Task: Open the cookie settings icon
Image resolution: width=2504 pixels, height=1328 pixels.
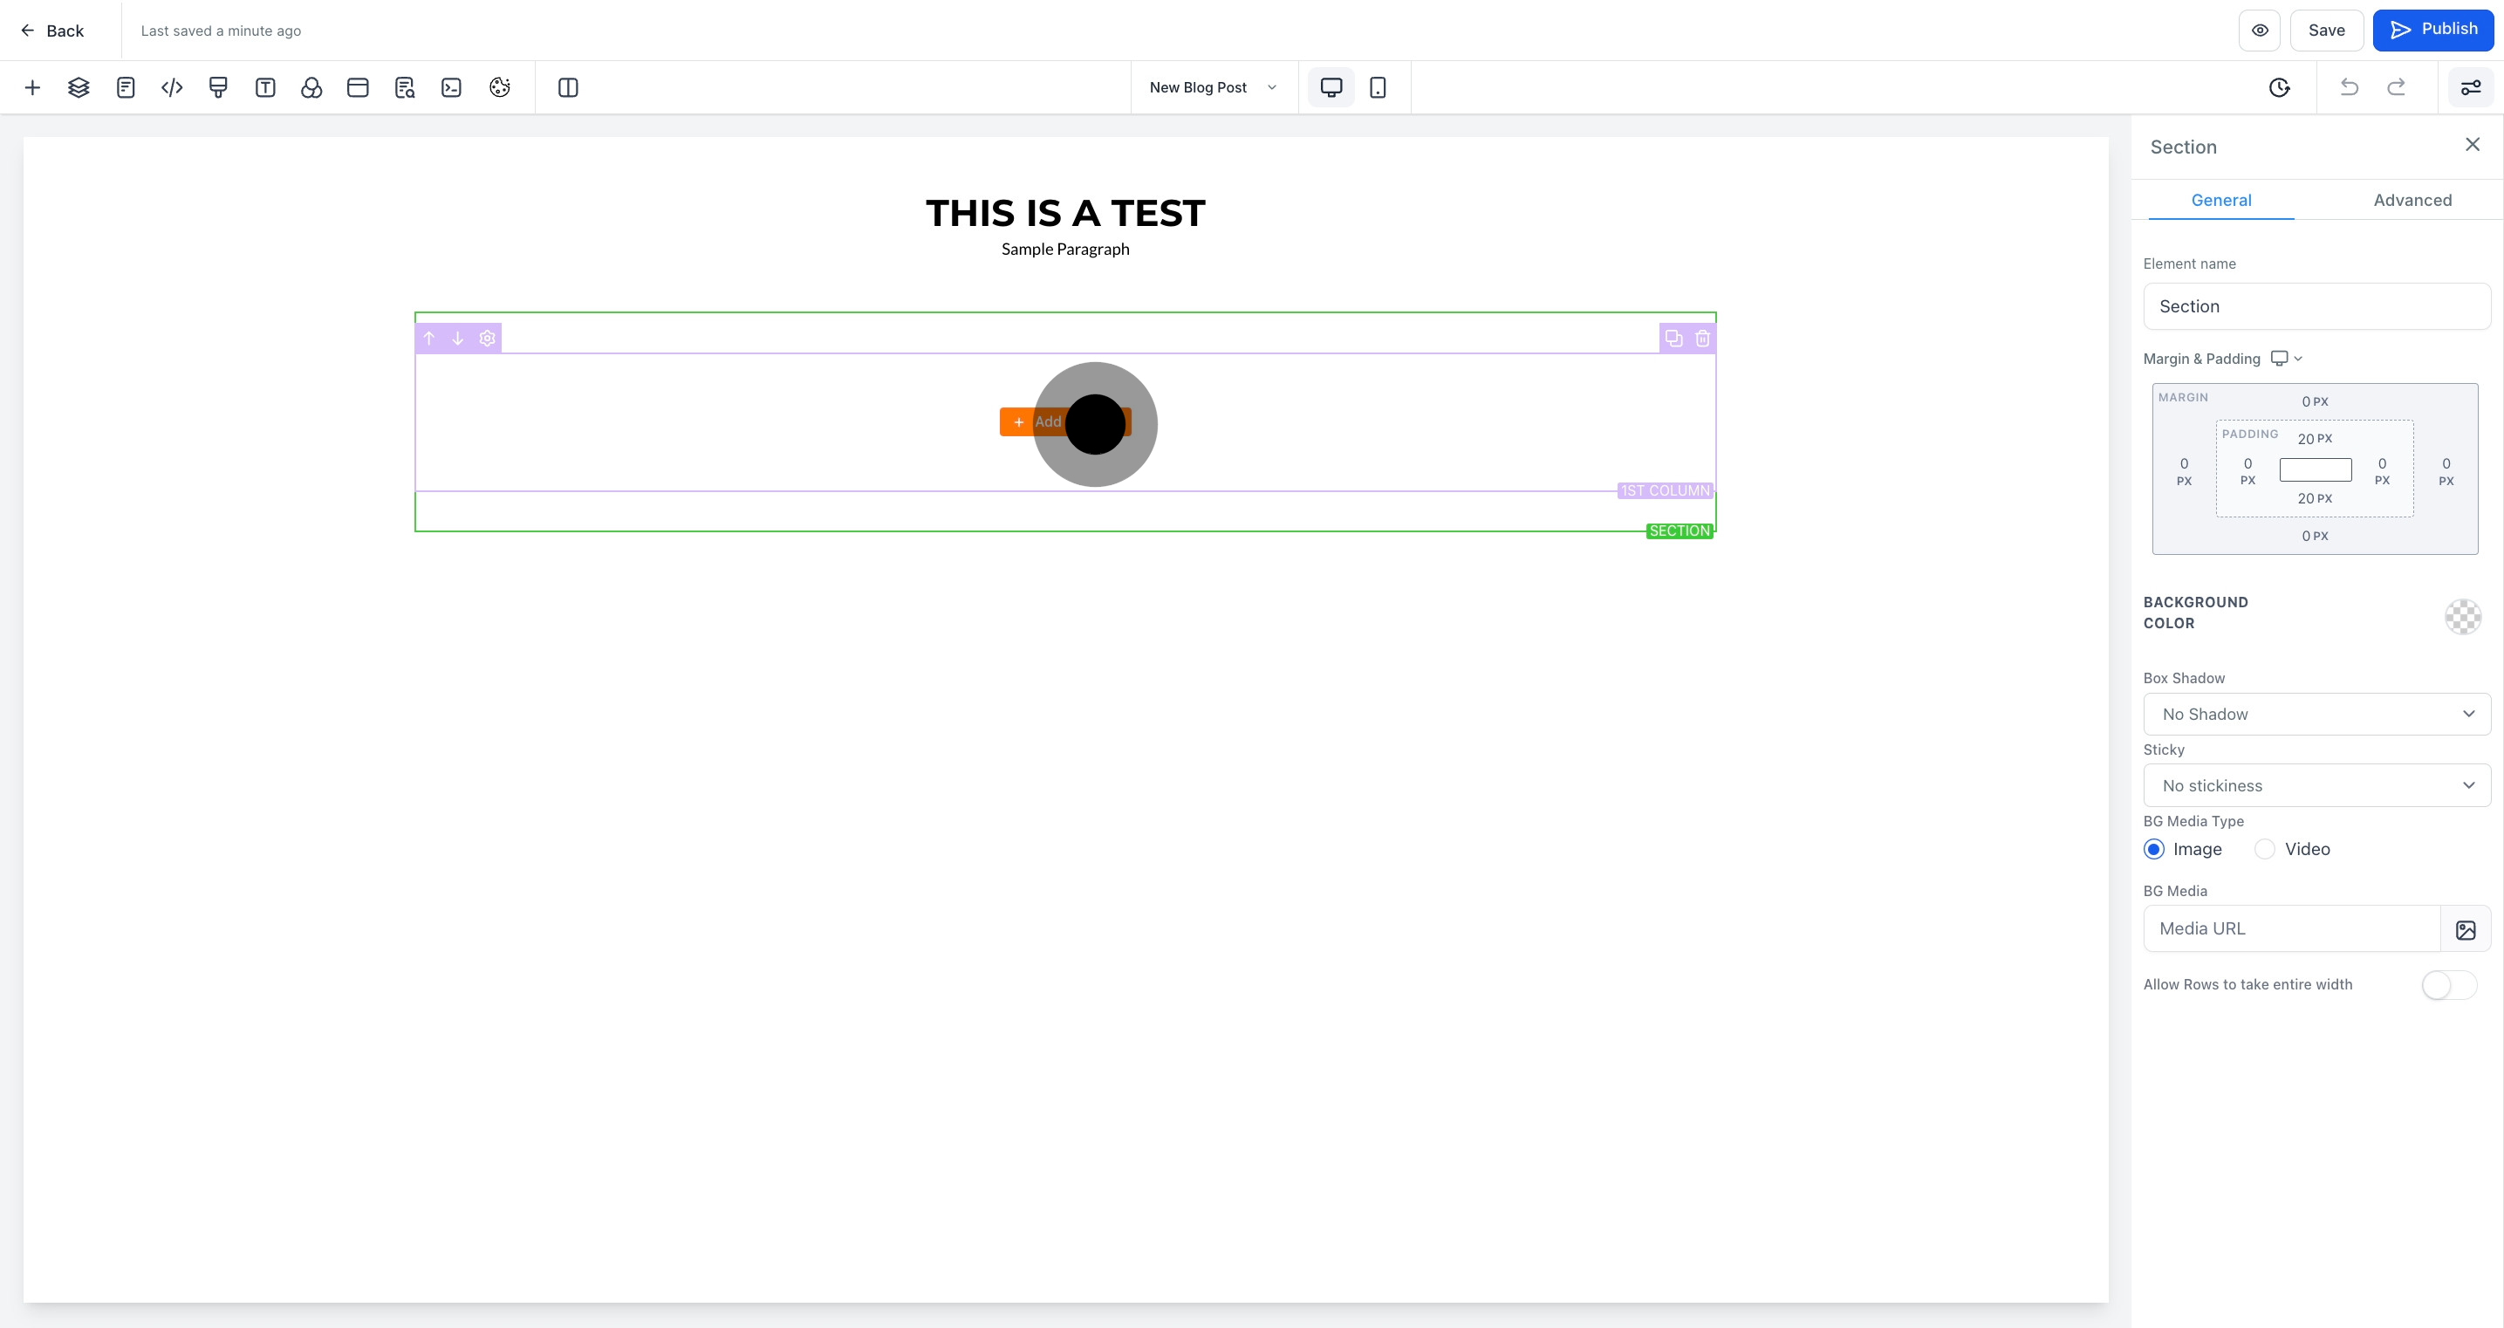Action: click(x=499, y=86)
